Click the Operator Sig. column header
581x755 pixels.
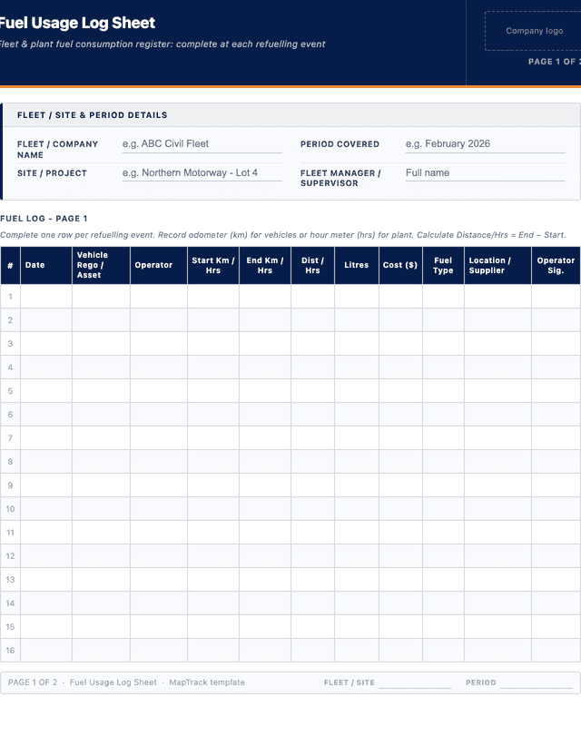click(556, 265)
